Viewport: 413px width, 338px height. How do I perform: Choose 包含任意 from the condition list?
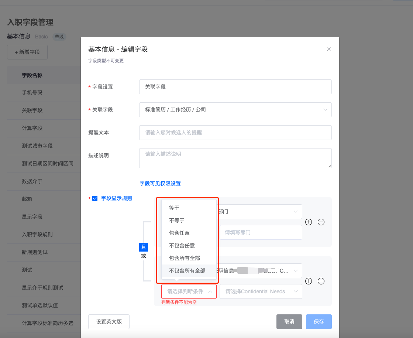(x=189, y=233)
